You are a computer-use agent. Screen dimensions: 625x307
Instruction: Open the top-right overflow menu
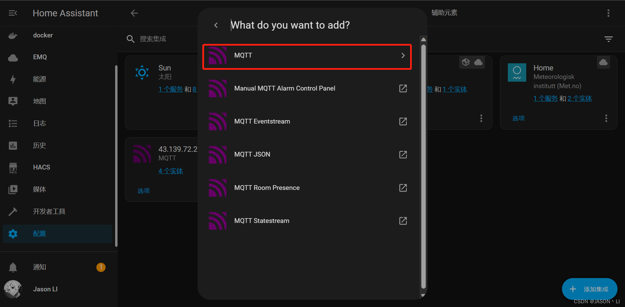608,13
